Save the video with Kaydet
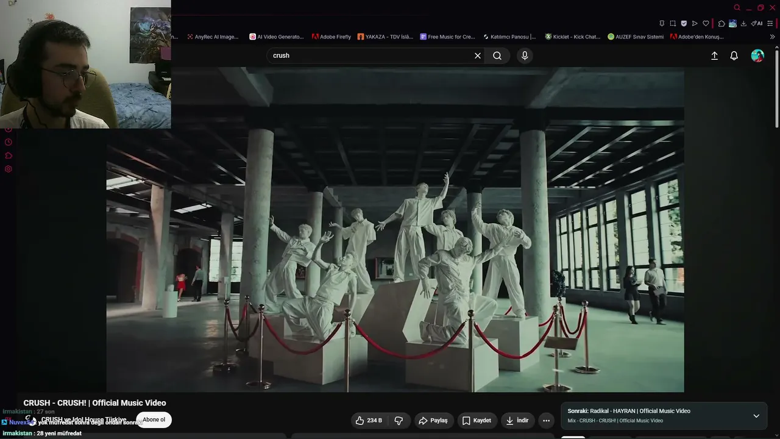 pos(476,421)
